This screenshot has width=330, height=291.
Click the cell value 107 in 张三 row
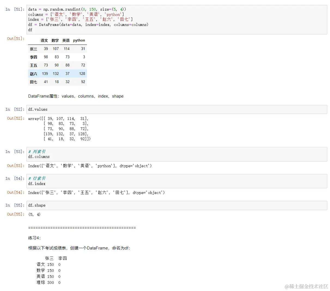click(56, 49)
